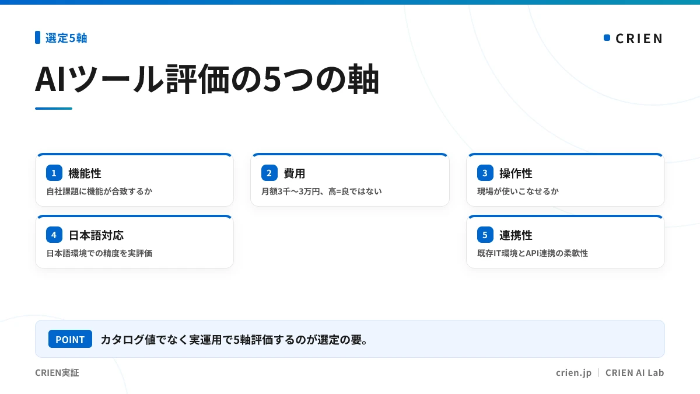Click the text 現場が使いこなせるか
Screen dimensions: 700x394
(x=518, y=191)
